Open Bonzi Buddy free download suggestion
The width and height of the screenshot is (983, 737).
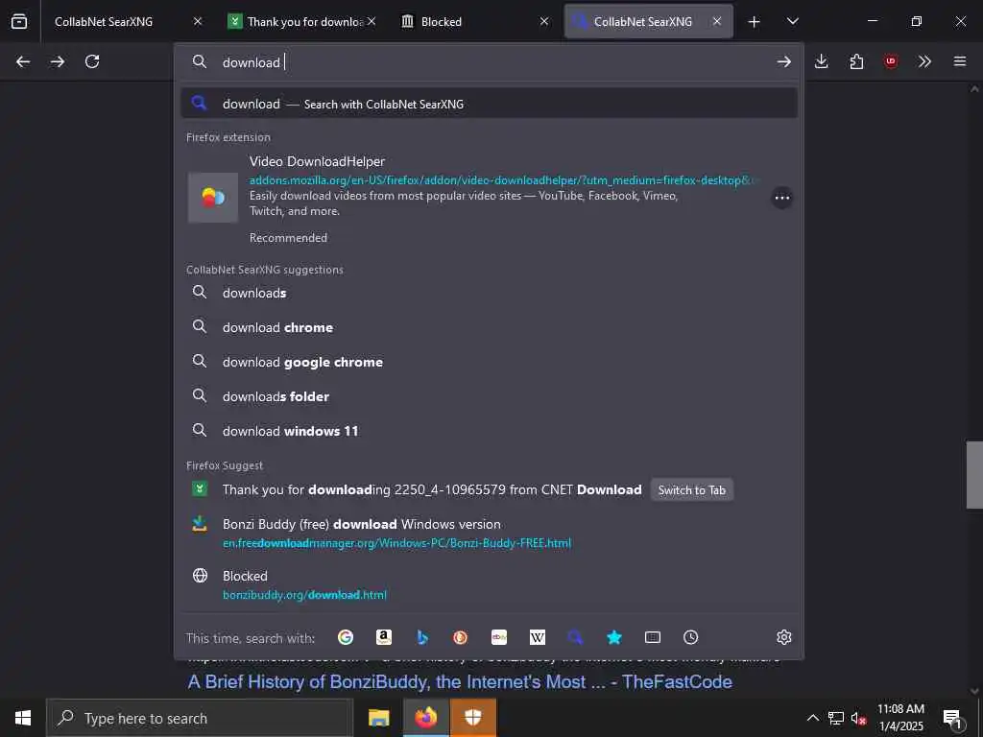pyautogui.click(x=489, y=533)
